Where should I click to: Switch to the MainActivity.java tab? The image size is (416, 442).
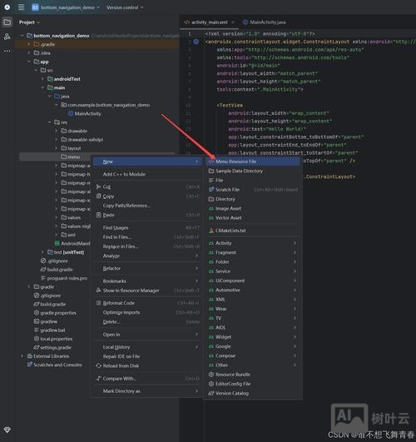point(265,22)
